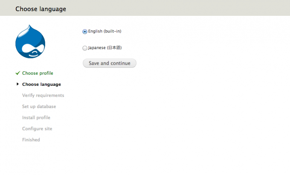Go to the completed Choose profile step

pyautogui.click(x=38, y=73)
